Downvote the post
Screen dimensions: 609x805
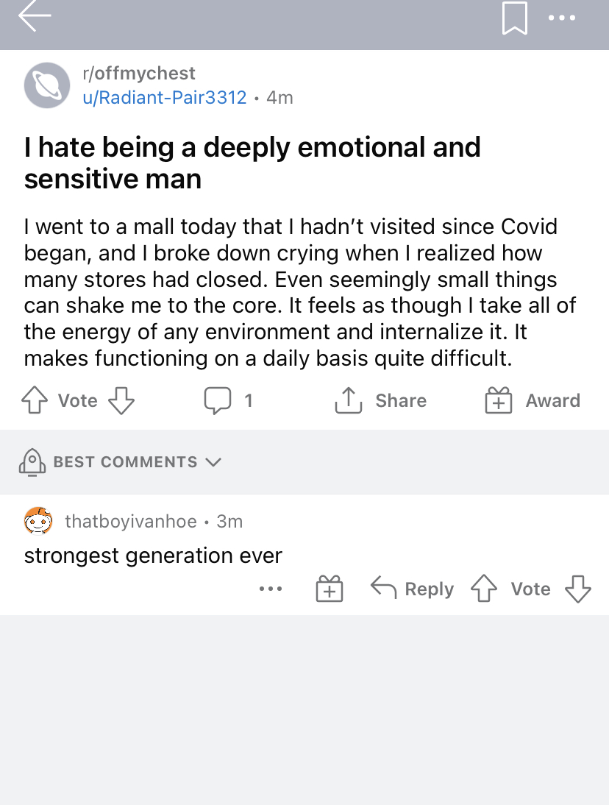(x=121, y=400)
